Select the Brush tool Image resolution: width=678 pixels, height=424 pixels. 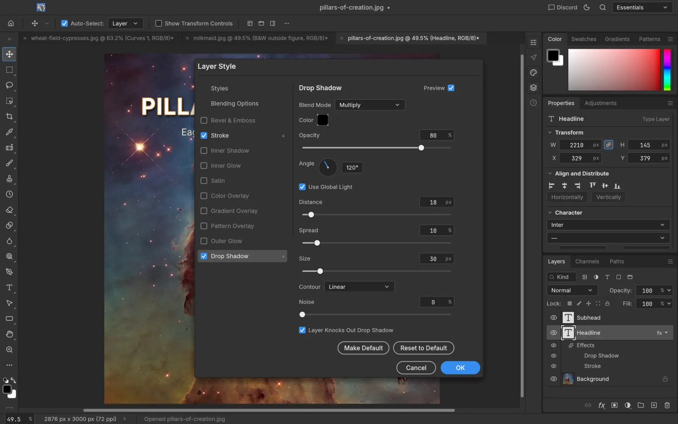click(x=9, y=163)
